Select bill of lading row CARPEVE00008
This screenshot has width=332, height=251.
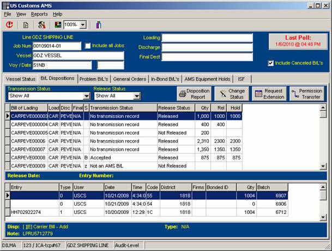pyautogui.click(x=28, y=157)
